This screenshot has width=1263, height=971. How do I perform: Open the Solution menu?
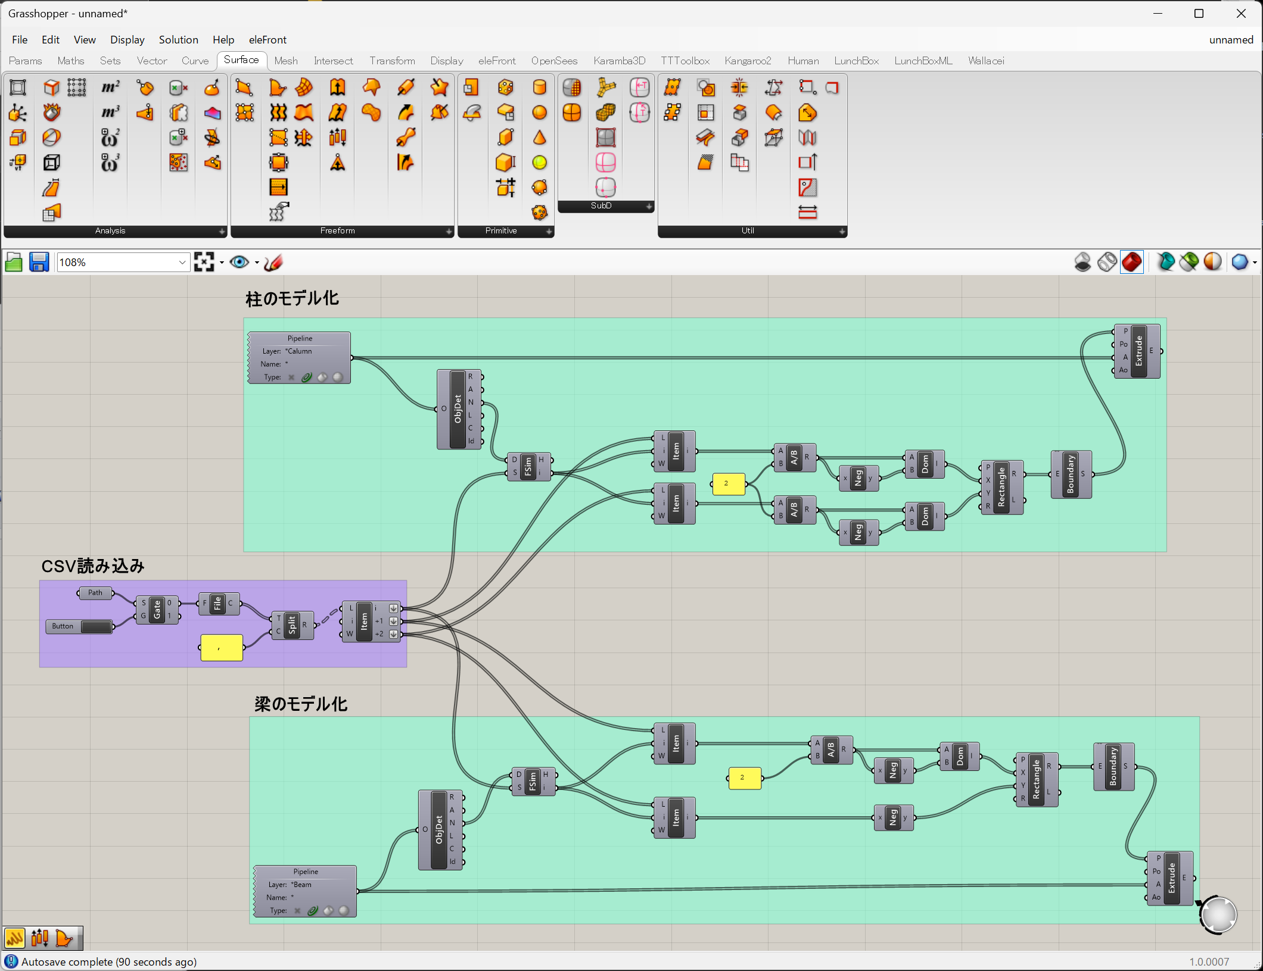pos(178,39)
